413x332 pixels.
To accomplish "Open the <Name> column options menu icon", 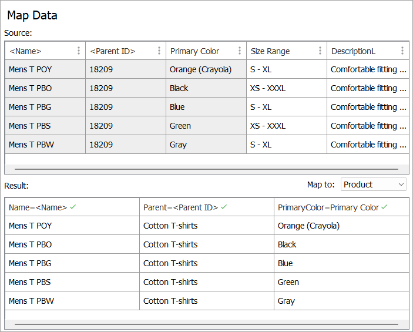I will [x=79, y=51].
